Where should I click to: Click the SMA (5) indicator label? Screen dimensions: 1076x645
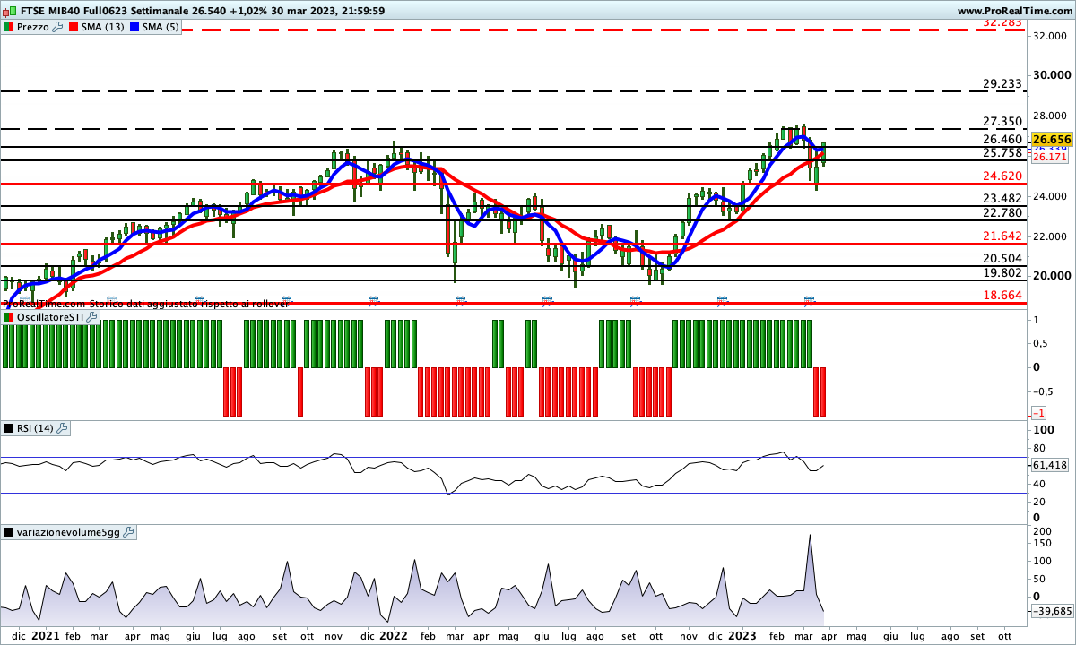161,27
